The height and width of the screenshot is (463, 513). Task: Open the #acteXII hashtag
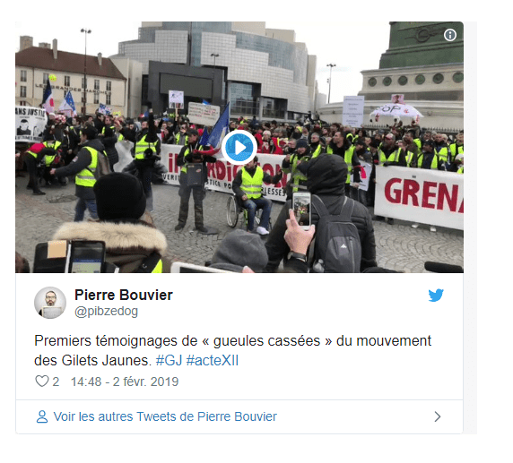212,360
